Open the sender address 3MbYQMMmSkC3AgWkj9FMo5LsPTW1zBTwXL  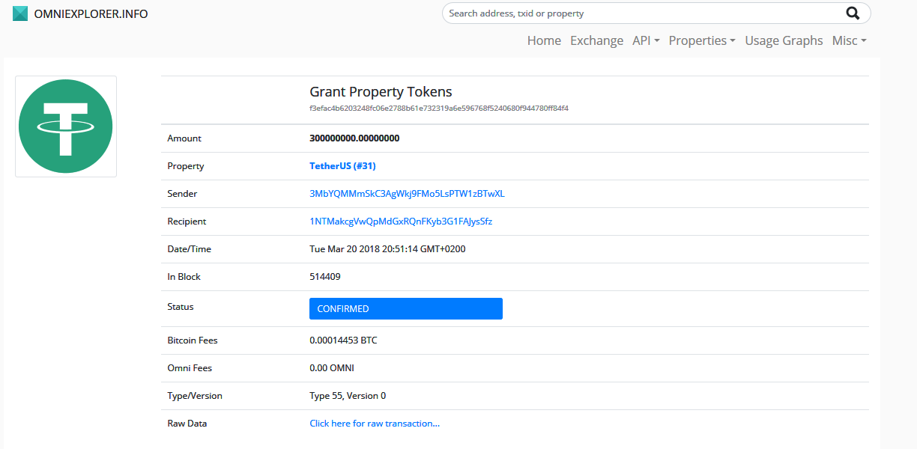(x=407, y=194)
